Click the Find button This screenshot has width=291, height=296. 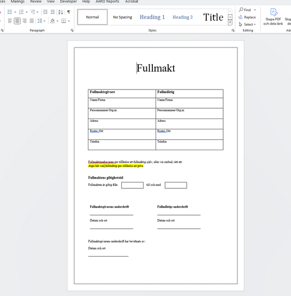(x=245, y=10)
